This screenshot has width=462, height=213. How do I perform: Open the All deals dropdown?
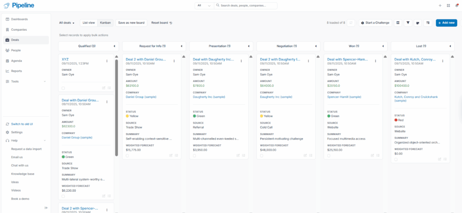pos(67,23)
